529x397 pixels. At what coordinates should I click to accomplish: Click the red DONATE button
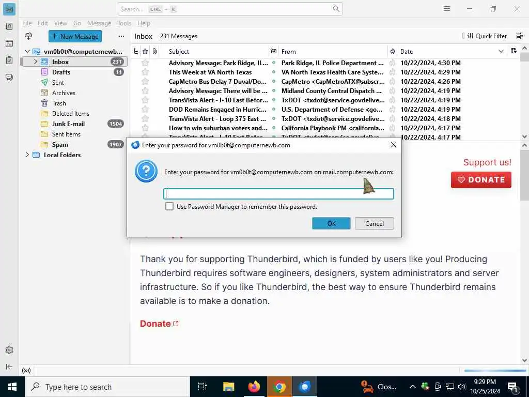(481, 180)
